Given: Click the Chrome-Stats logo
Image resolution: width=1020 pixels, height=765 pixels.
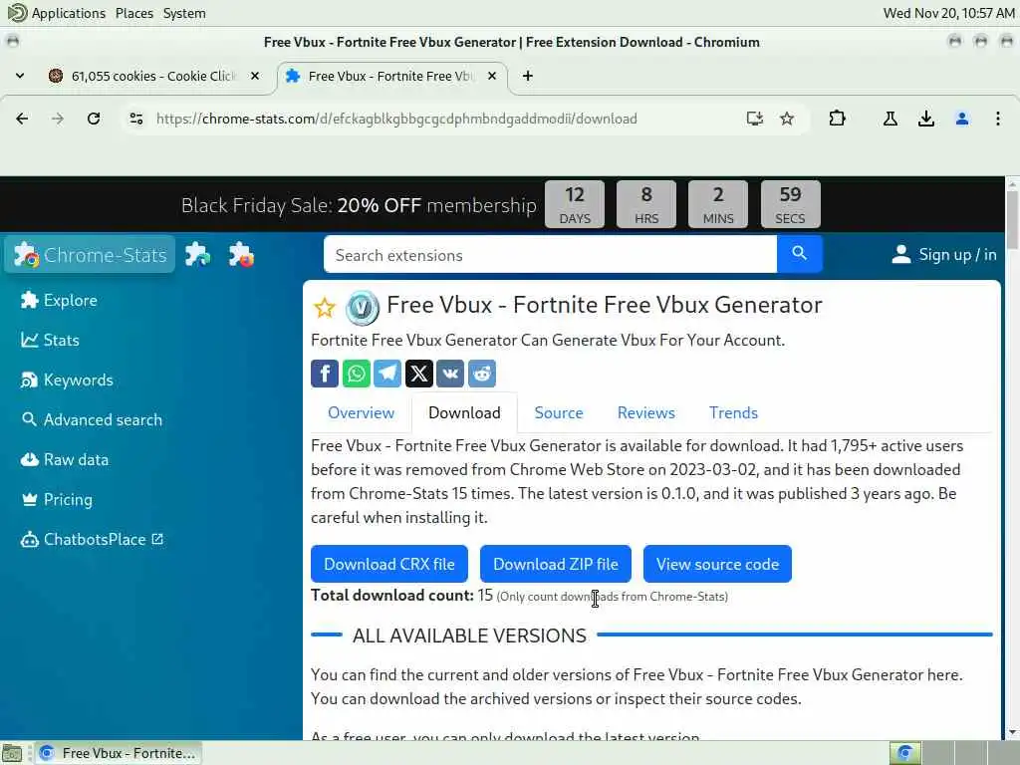Looking at the screenshot, I should tap(91, 254).
